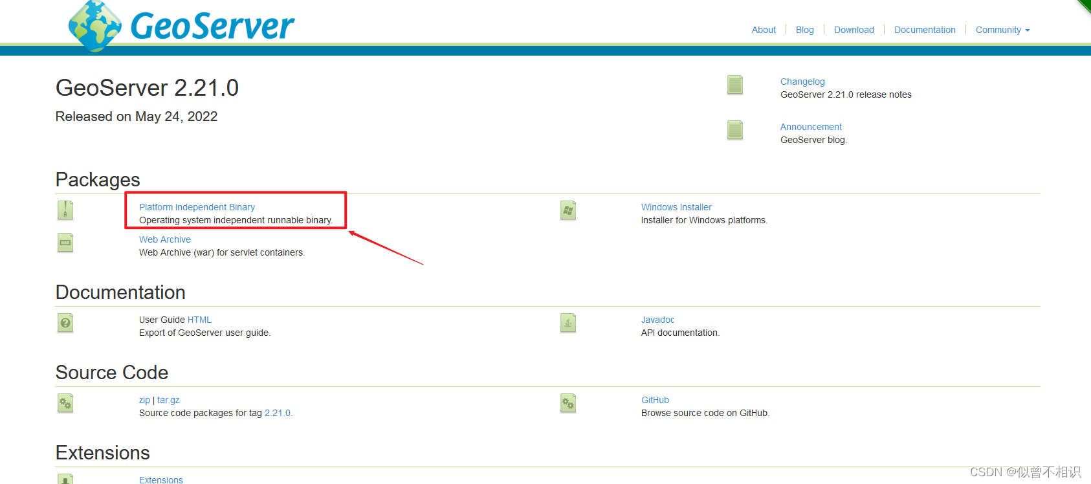Open the Announcement link
The width and height of the screenshot is (1091, 484).
point(811,127)
